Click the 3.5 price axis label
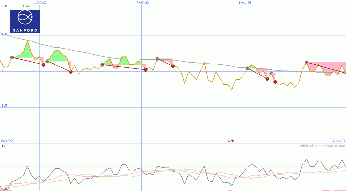This screenshot has width=346, height=191. click(4, 105)
